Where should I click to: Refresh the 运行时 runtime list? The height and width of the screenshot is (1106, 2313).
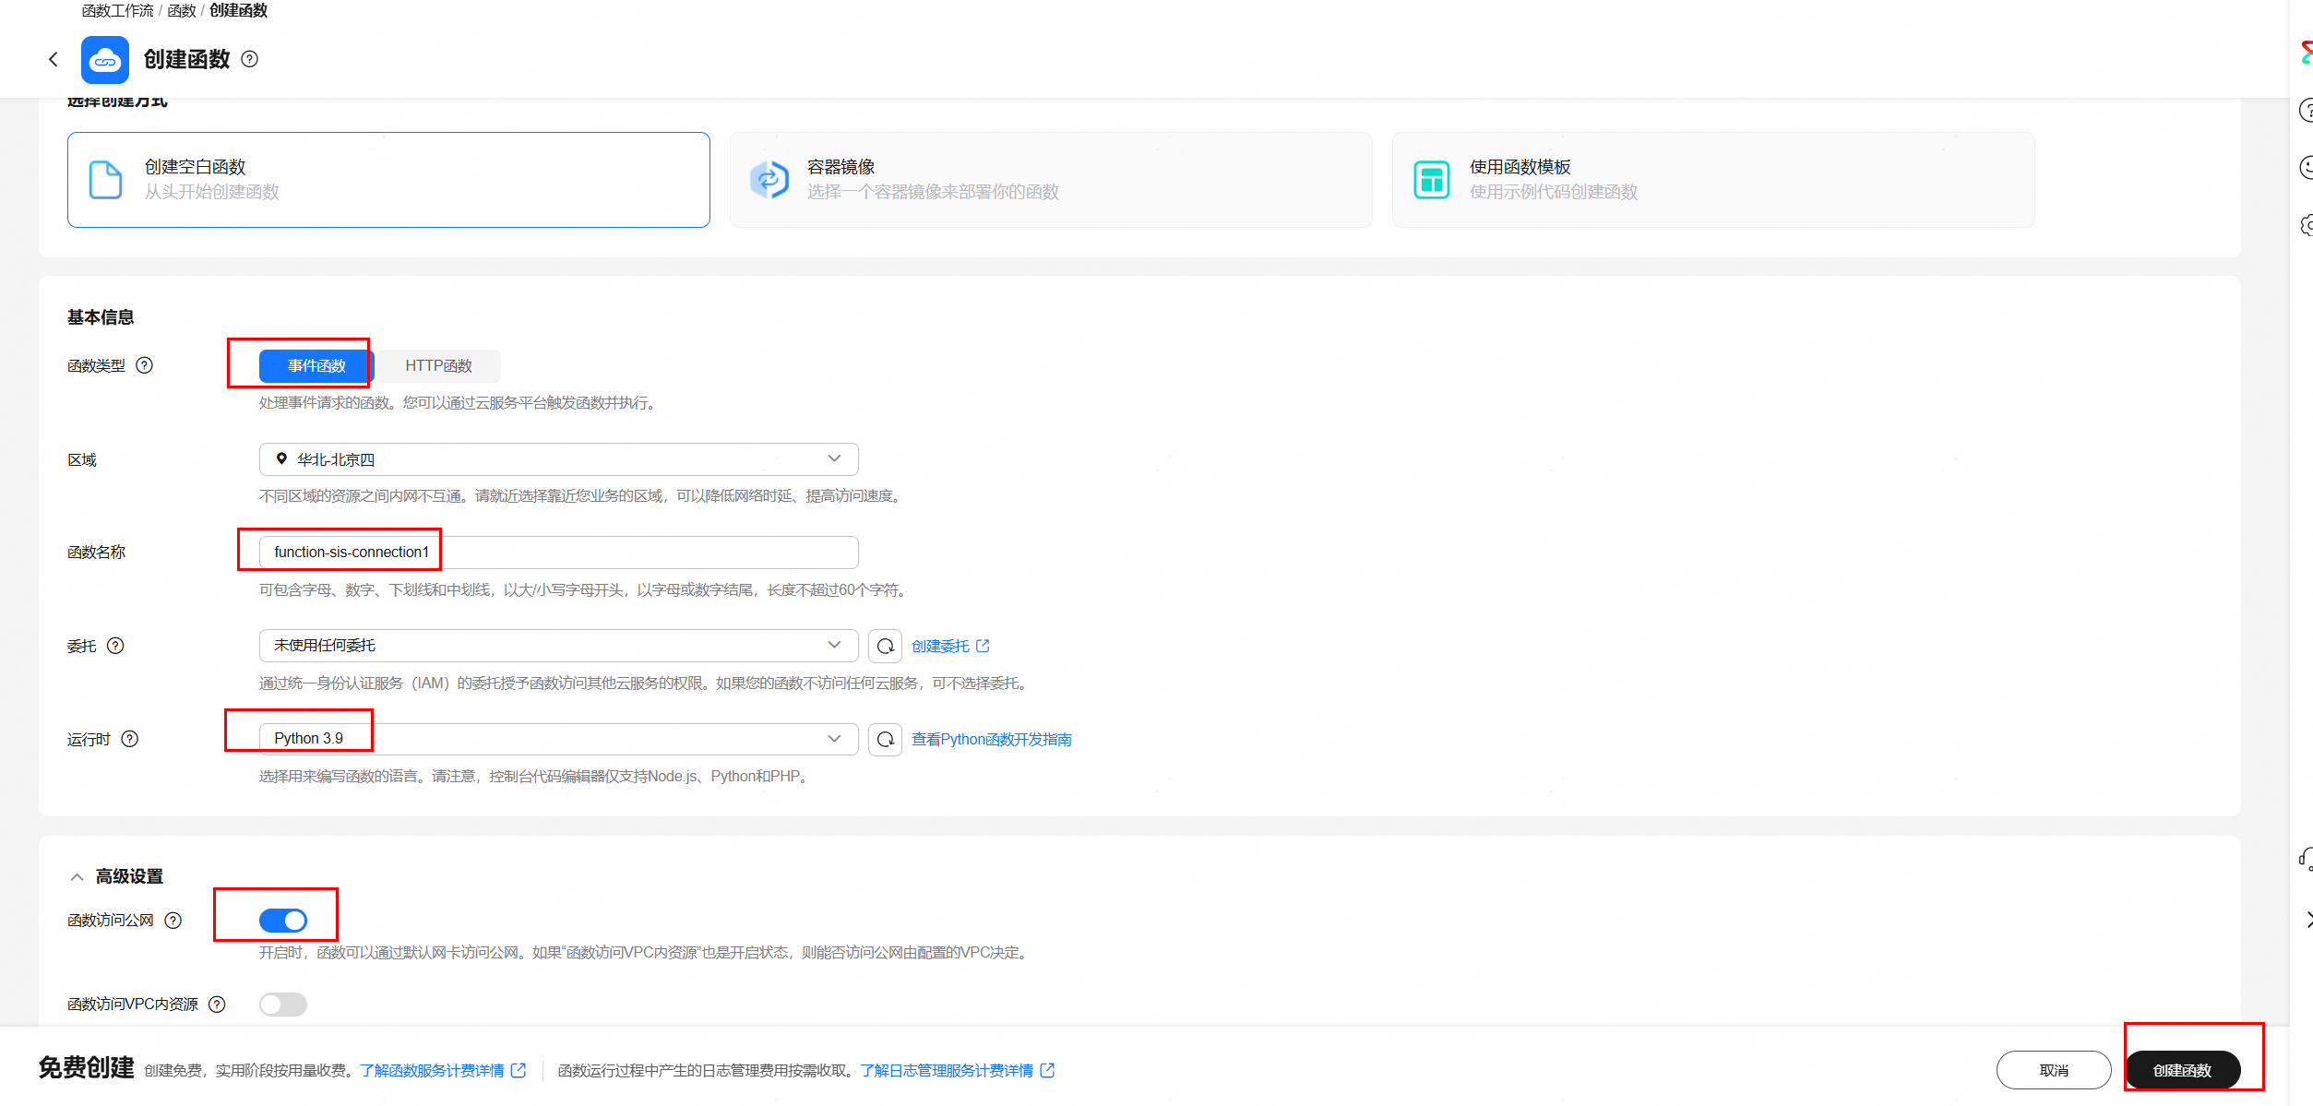tap(885, 739)
